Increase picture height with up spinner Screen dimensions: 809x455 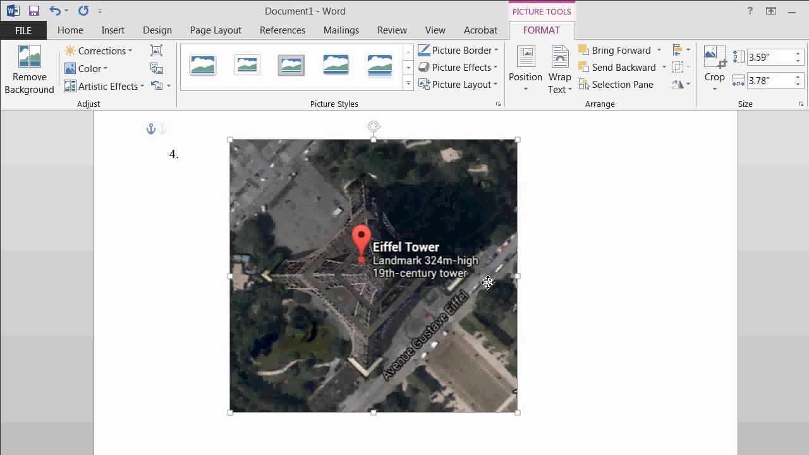pyautogui.click(x=798, y=54)
